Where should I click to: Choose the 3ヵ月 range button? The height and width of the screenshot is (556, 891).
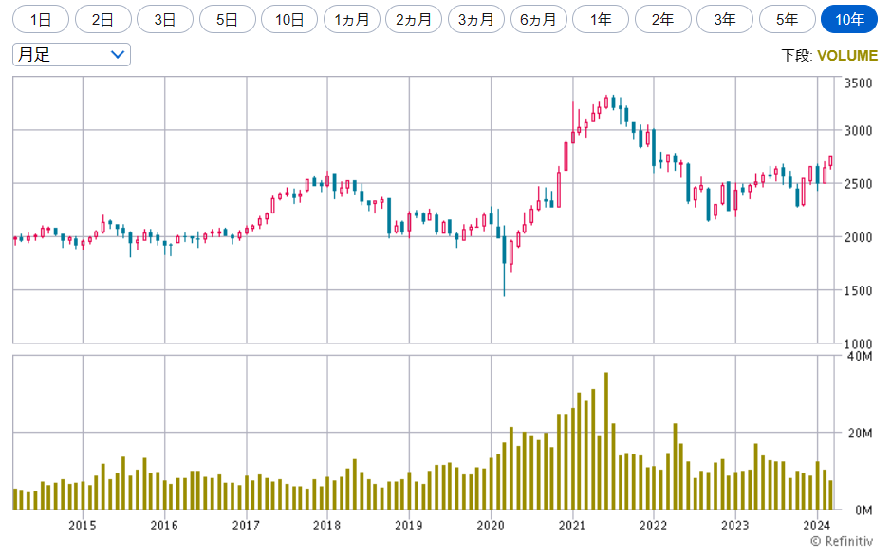[x=475, y=19]
